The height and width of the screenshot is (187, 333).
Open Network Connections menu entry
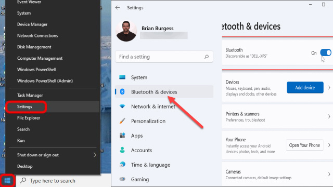click(37, 36)
